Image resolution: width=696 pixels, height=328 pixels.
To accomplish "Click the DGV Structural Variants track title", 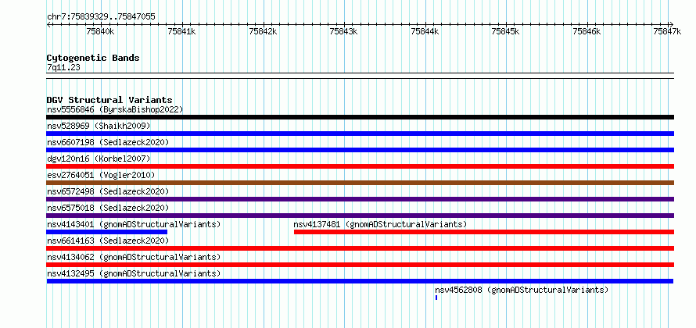I will click(109, 100).
